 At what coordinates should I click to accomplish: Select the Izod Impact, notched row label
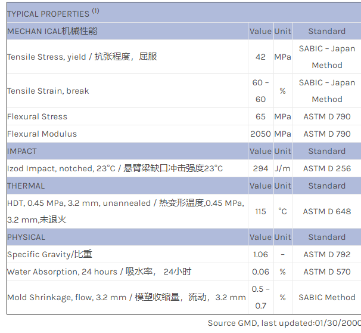115,168
